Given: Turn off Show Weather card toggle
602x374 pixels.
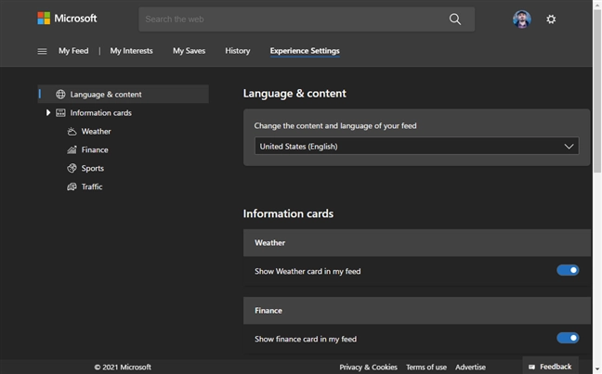Looking at the screenshot, I should click(x=568, y=270).
